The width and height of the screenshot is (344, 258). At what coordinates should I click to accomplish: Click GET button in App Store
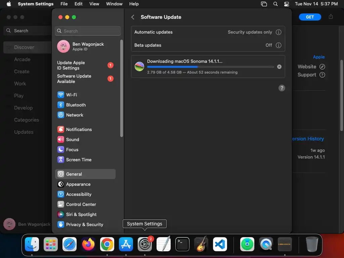pos(310,17)
